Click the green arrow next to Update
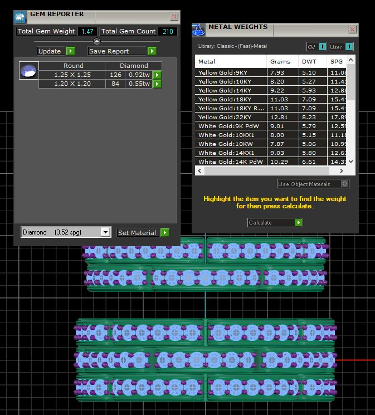This screenshot has width=375, height=415. click(71, 51)
